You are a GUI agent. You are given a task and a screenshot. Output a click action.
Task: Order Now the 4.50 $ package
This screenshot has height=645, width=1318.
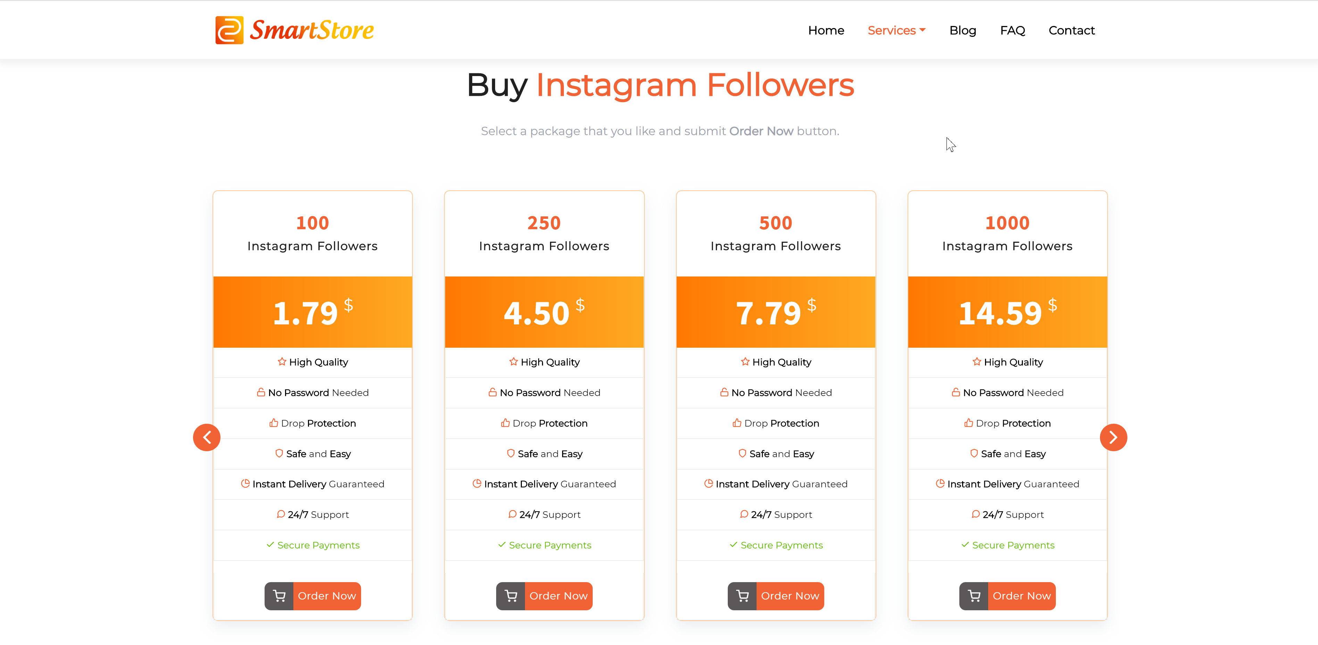559,596
